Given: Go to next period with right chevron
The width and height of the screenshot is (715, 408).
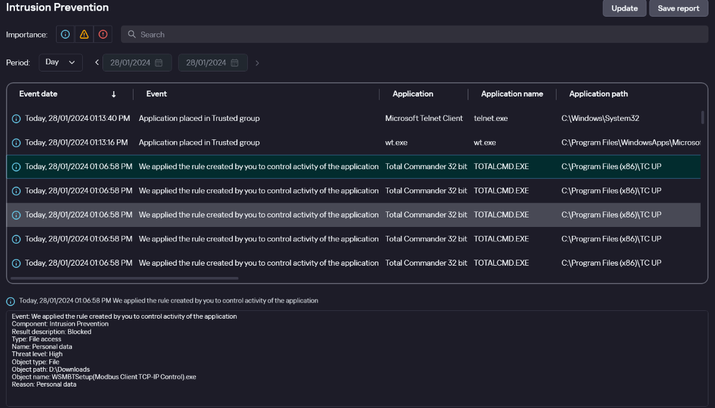Looking at the screenshot, I should point(257,63).
